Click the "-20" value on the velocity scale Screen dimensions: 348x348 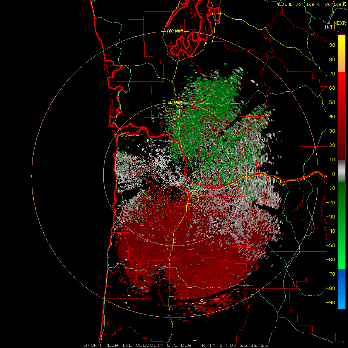click(x=331, y=202)
